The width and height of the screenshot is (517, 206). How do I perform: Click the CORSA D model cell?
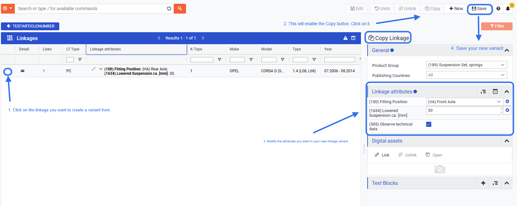tap(272, 71)
